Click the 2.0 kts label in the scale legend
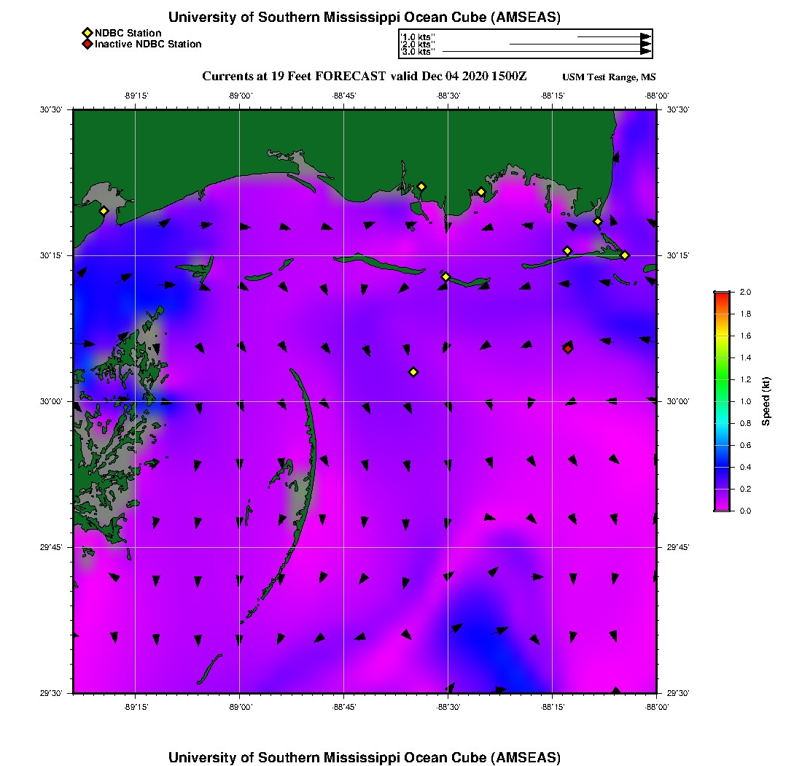This screenshot has height=766, width=802. click(x=418, y=45)
